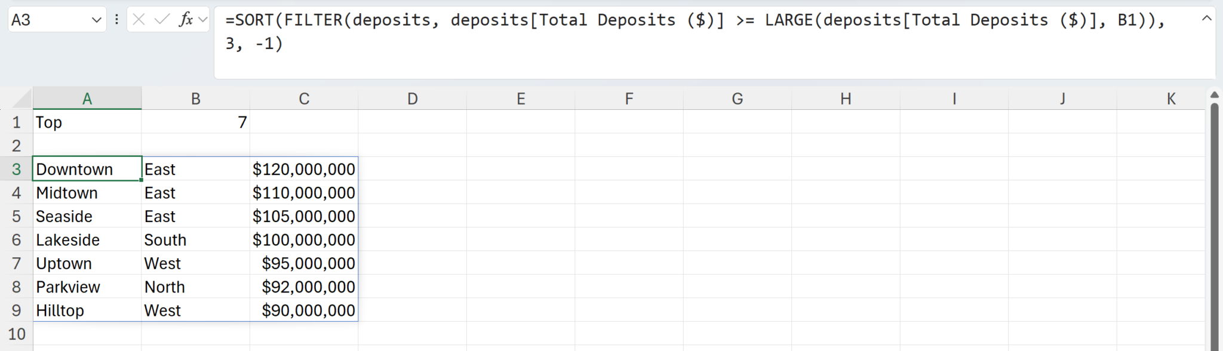Collapse the formula bar with the chevron
The width and height of the screenshot is (1223, 351).
(x=1206, y=19)
